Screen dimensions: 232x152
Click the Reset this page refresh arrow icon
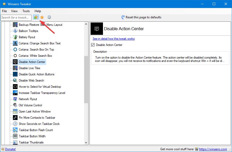coord(123,17)
